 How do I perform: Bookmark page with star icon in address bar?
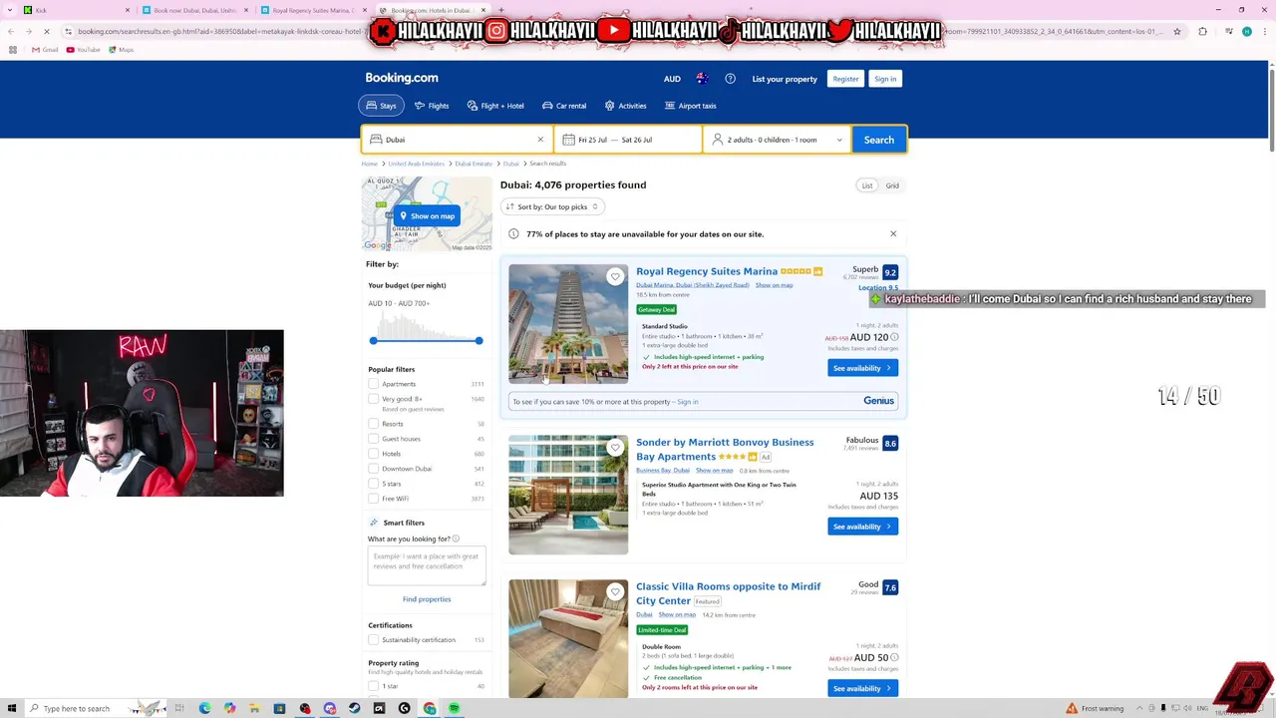1177,31
